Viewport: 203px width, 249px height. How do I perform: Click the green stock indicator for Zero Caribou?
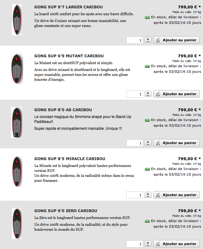(147, 221)
